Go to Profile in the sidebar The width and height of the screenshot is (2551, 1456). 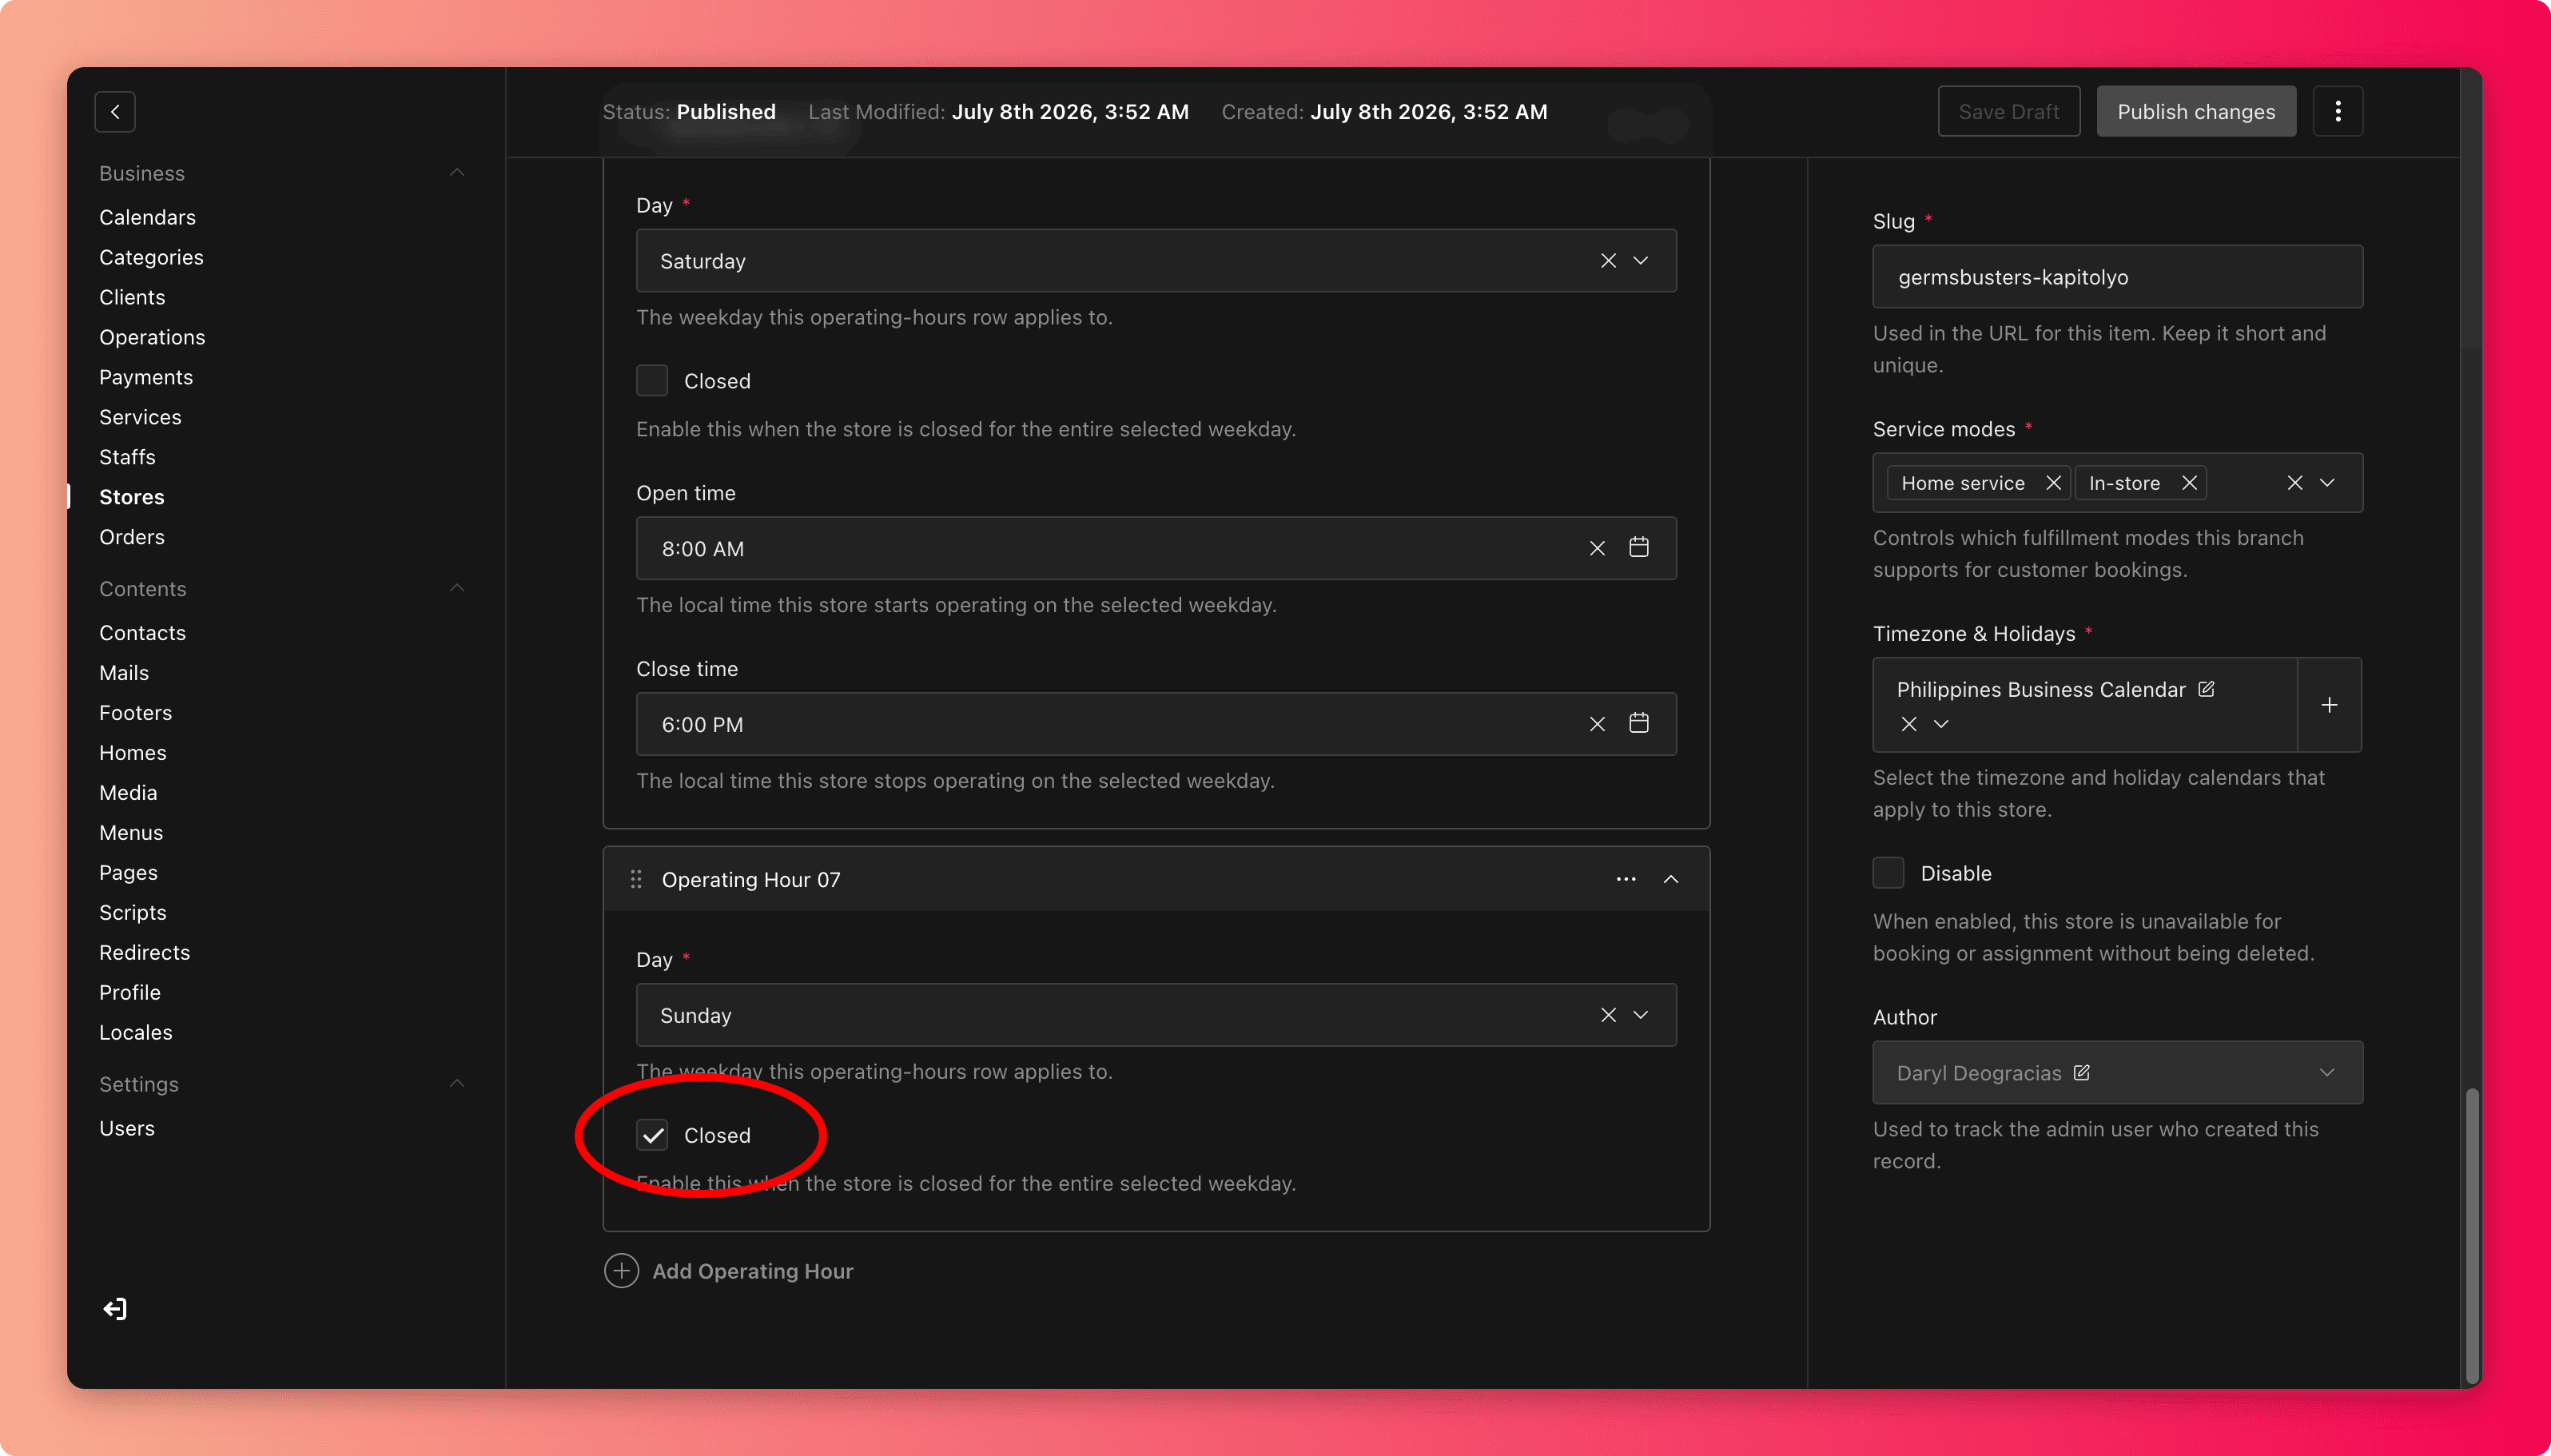129,992
